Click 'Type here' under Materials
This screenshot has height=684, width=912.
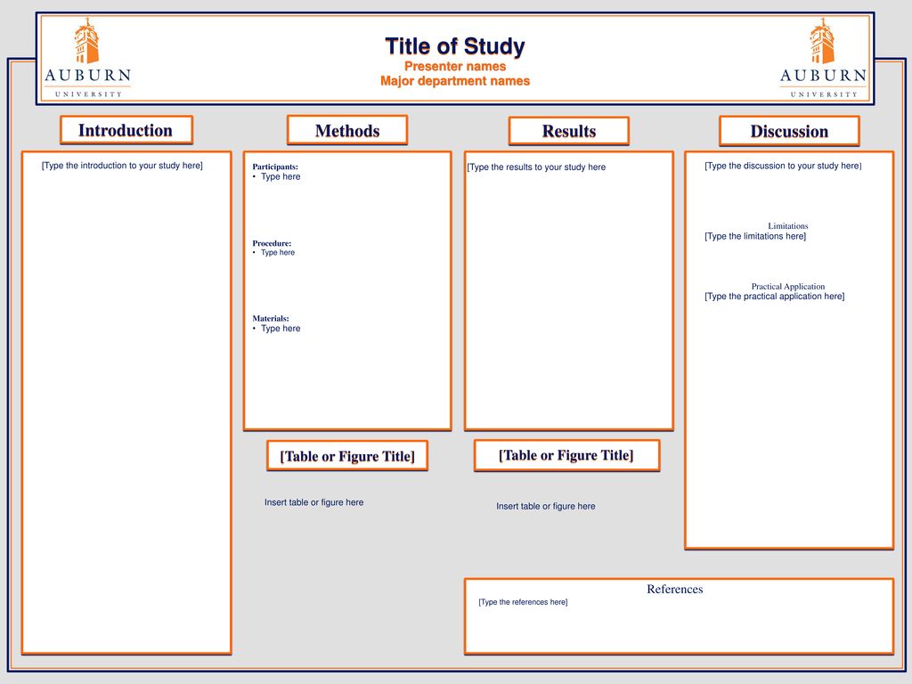281,329
